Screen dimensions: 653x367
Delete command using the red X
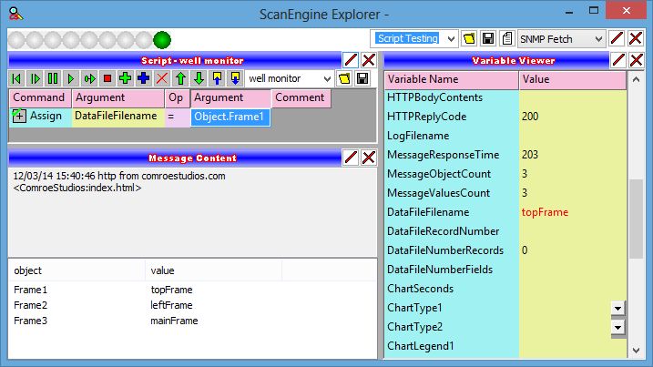(x=162, y=79)
